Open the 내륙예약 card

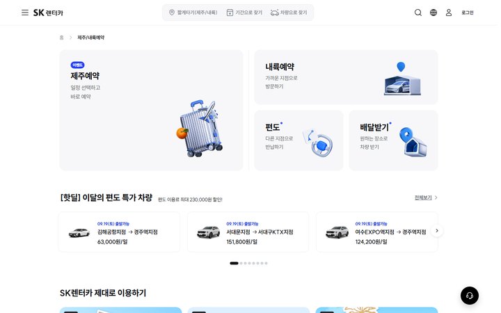pyautogui.click(x=346, y=77)
